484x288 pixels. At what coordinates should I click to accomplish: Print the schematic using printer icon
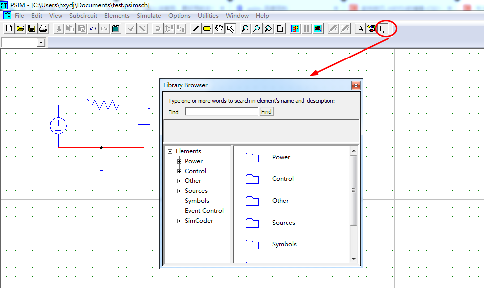(43, 29)
